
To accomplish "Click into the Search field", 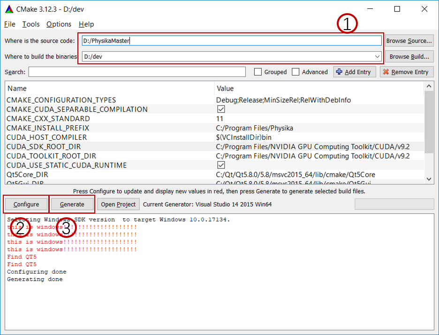I will [x=137, y=72].
